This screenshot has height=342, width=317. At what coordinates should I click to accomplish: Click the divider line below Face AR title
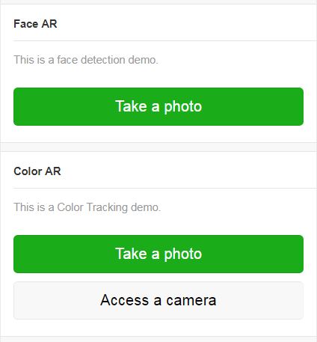[165, 40]
